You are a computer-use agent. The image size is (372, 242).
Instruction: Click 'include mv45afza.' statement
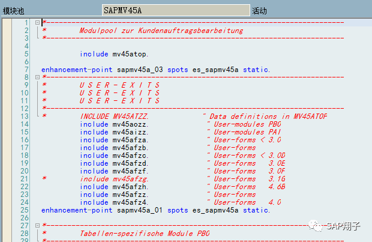pos(114,140)
